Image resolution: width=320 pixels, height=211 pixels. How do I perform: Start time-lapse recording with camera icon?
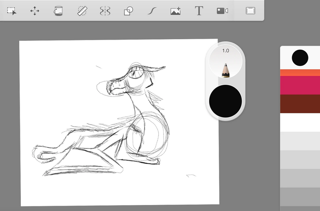pyautogui.click(x=222, y=11)
